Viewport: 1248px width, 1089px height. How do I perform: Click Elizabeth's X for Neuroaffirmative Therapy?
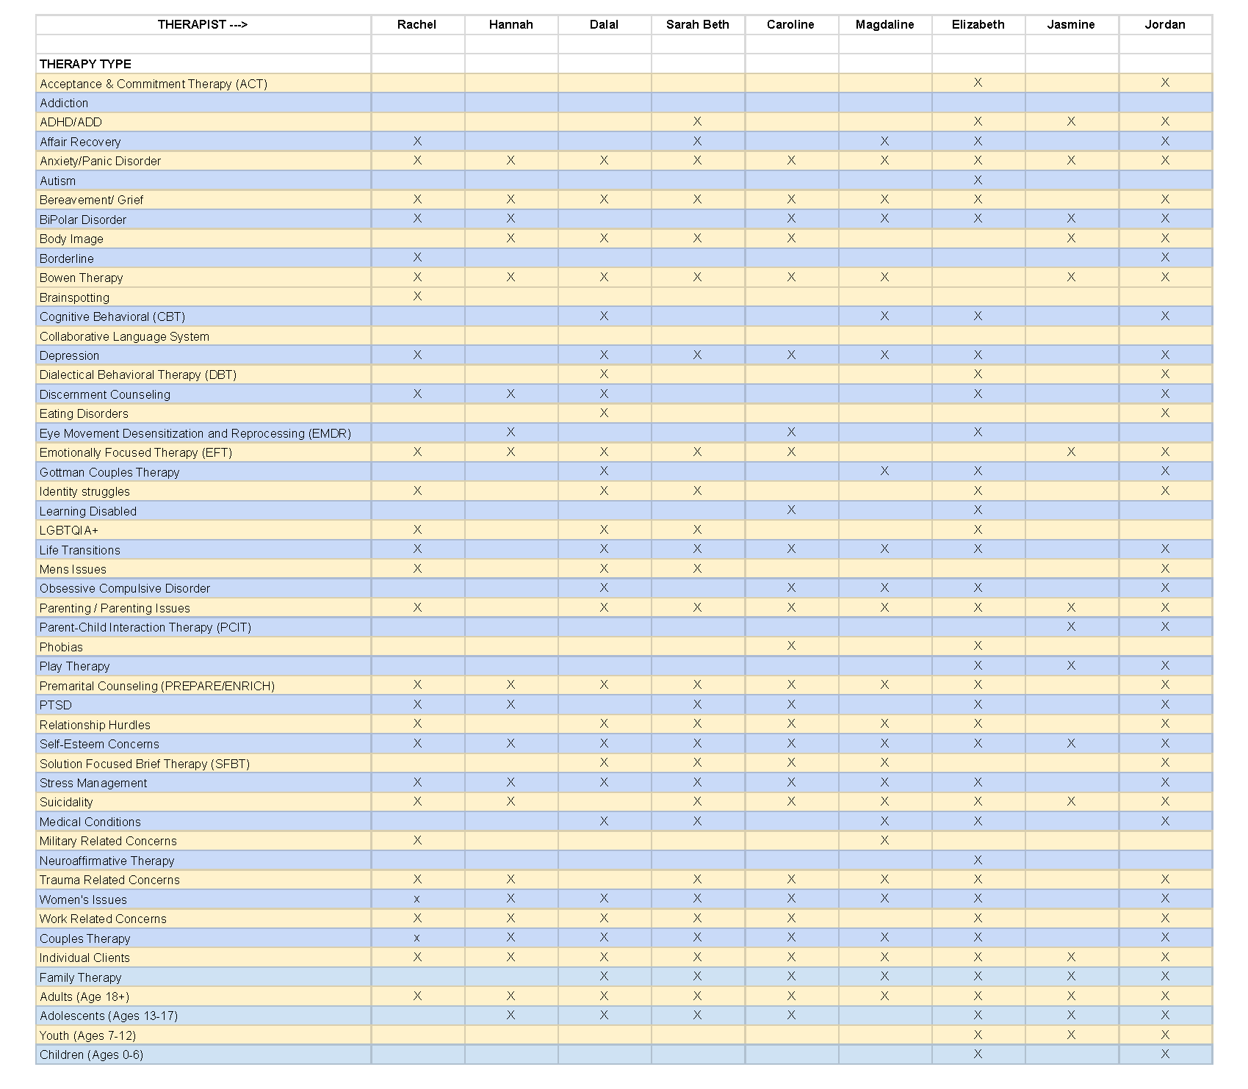tap(978, 860)
